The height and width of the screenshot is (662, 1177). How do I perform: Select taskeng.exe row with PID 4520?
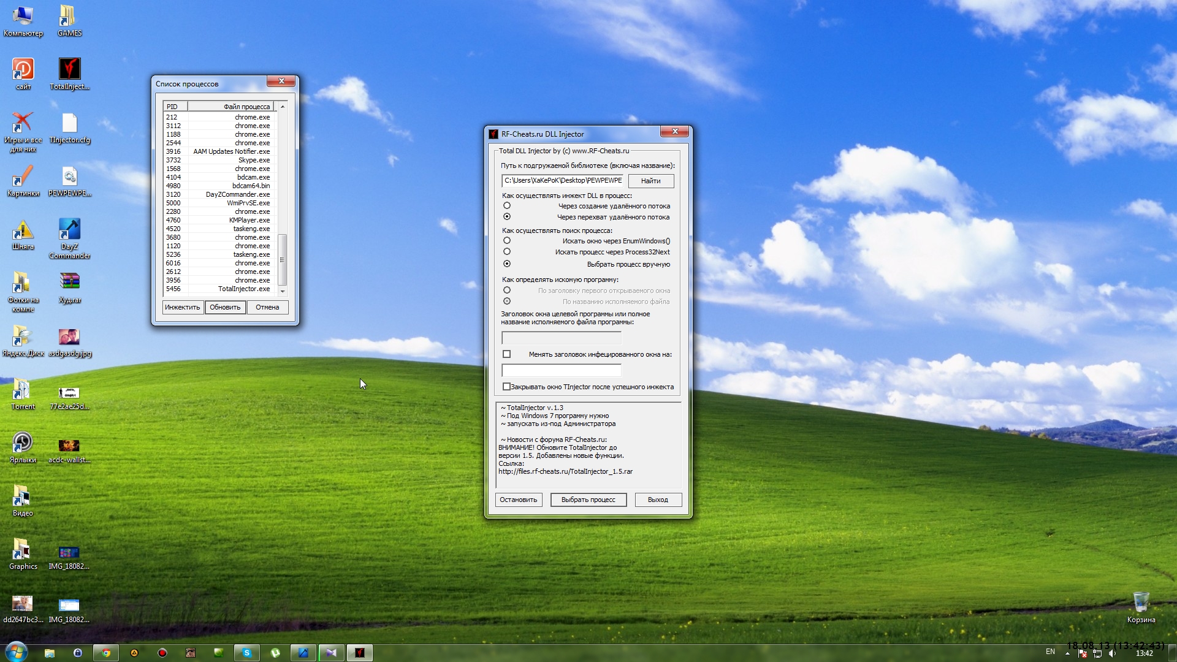coord(218,229)
